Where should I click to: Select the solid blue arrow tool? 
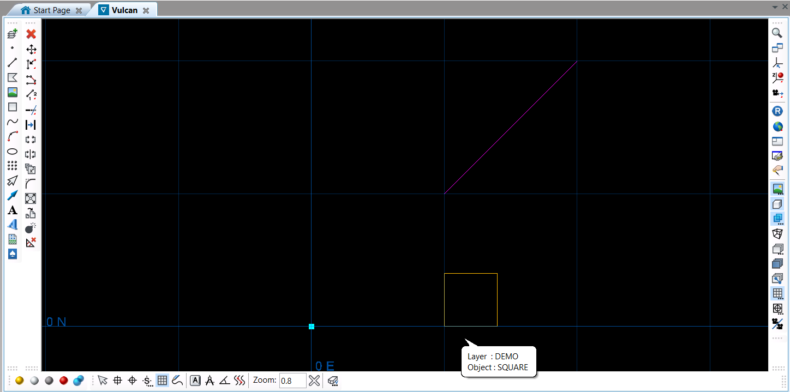(x=13, y=195)
